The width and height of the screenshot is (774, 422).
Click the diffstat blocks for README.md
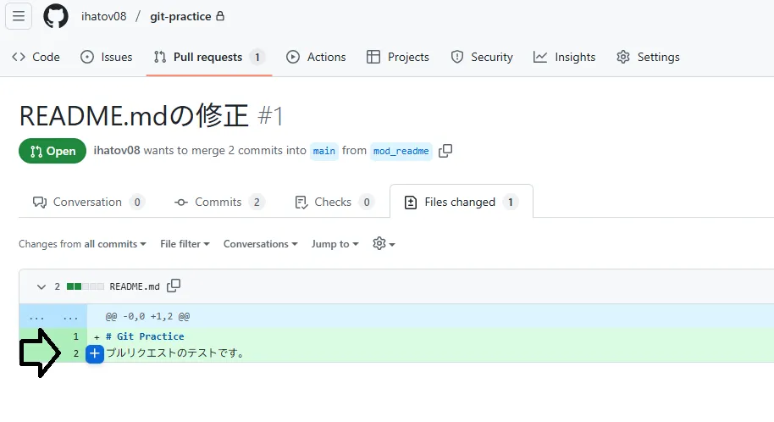(86, 286)
